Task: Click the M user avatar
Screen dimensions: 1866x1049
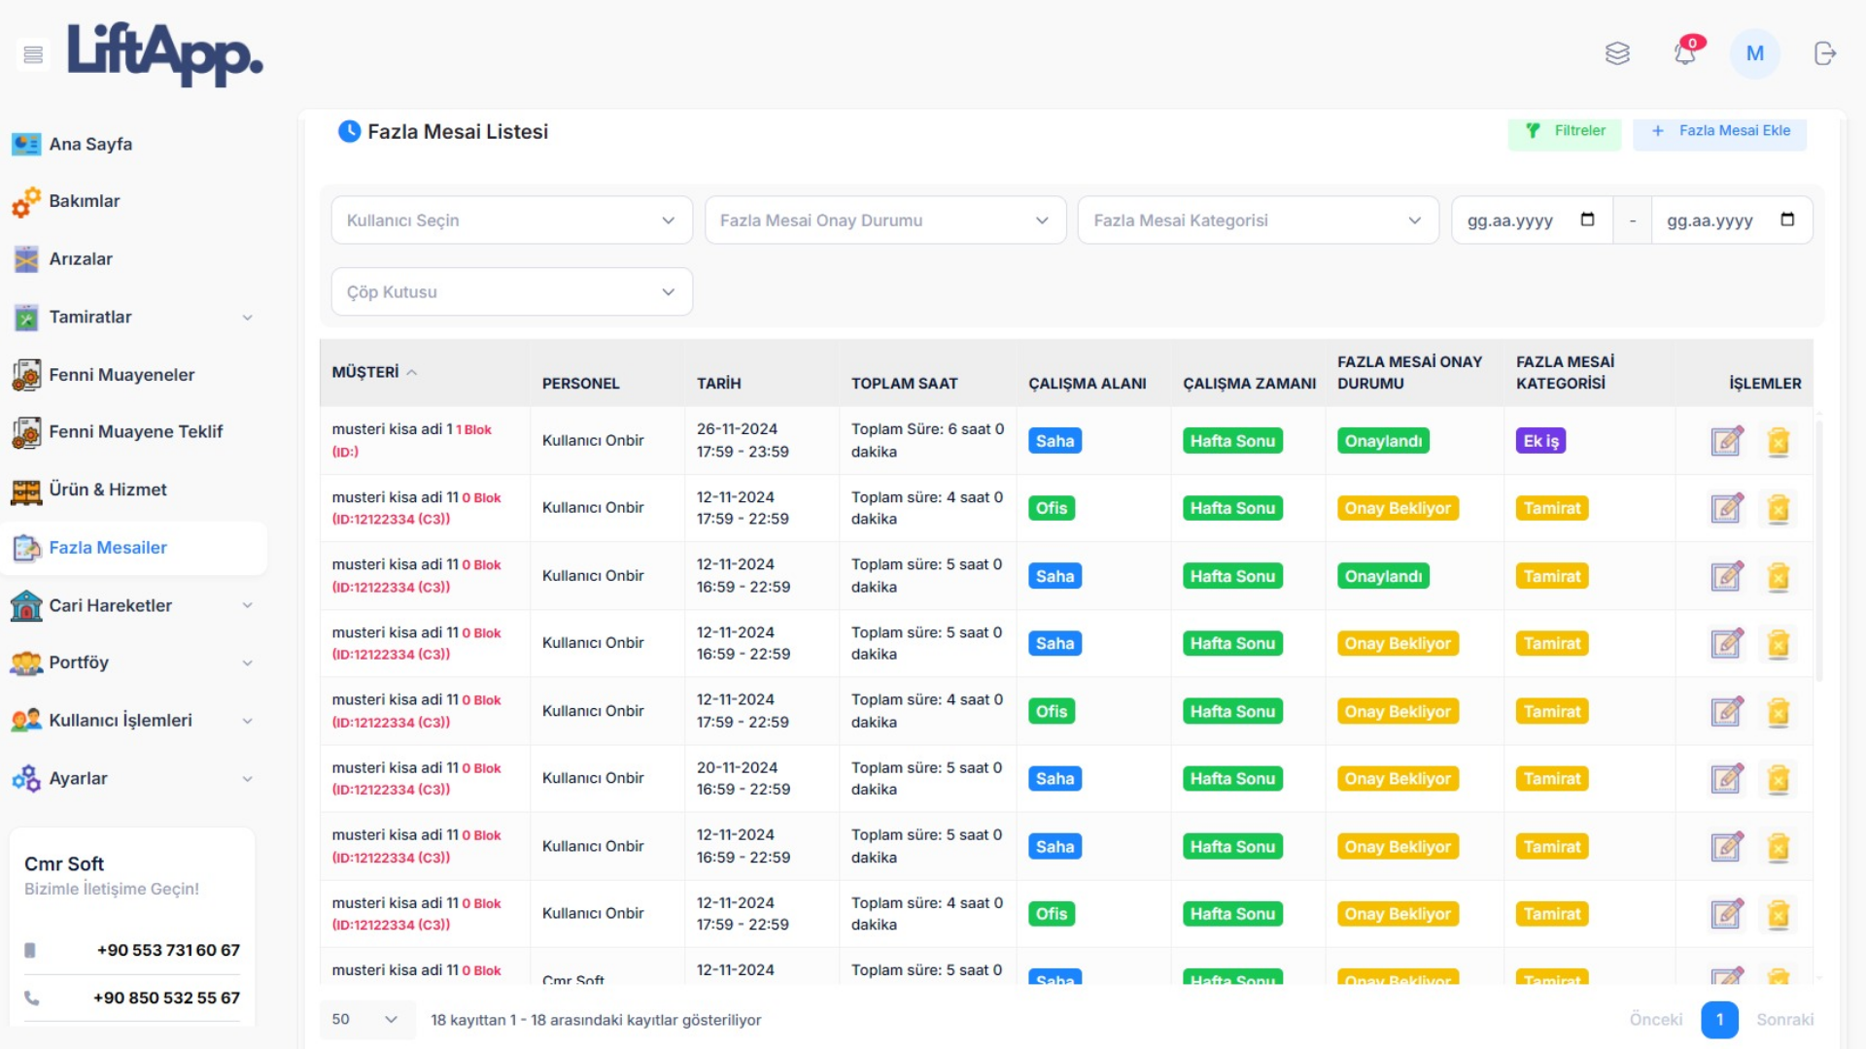Action: 1754,53
